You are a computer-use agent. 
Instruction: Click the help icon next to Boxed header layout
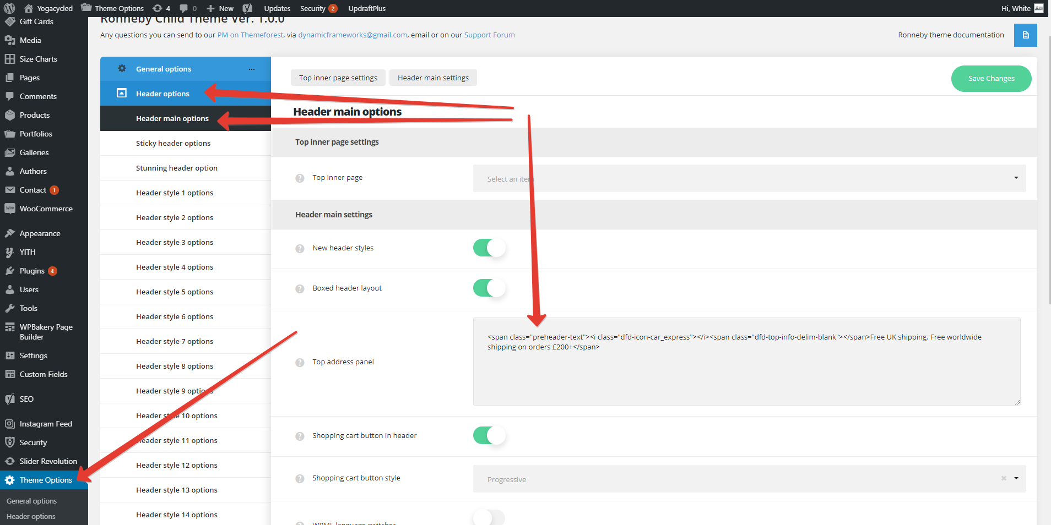tap(300, 289)
